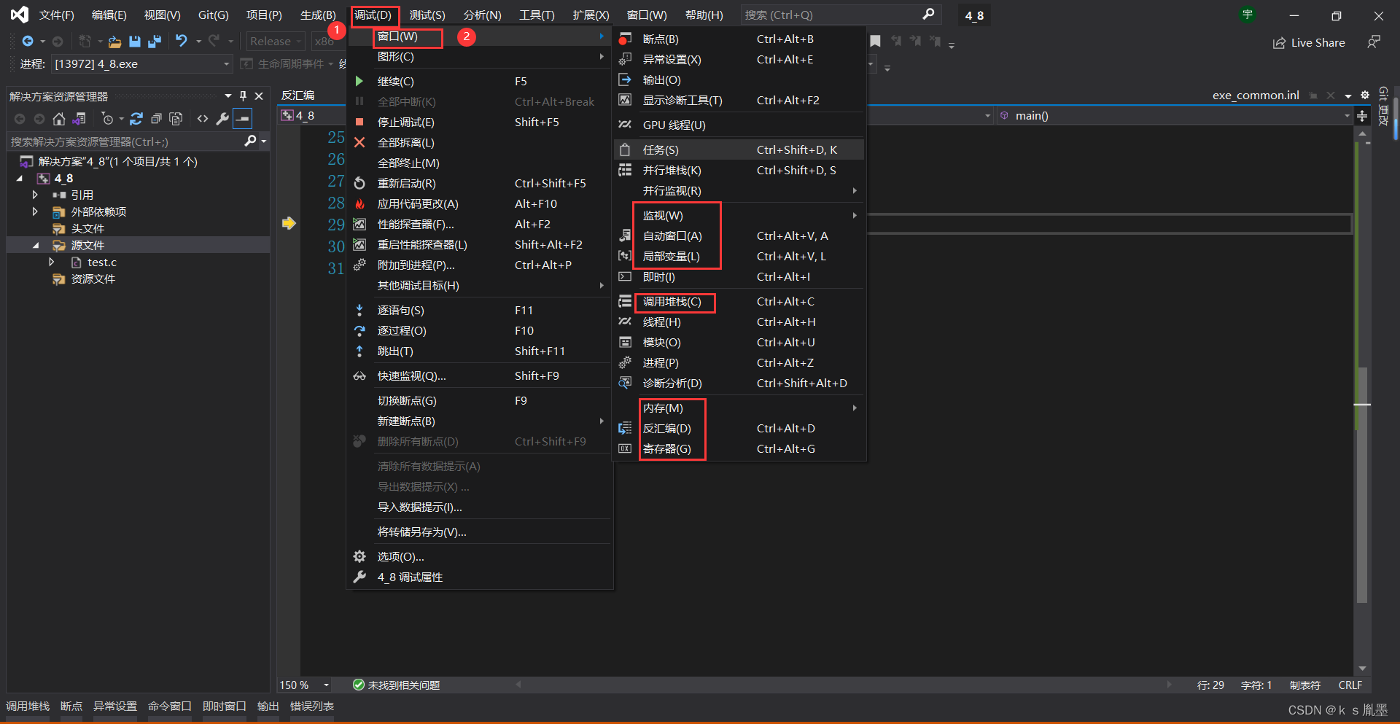Click the navigate backward arrow icon
The image size is (1400, 724).
[x=28, y=42]
